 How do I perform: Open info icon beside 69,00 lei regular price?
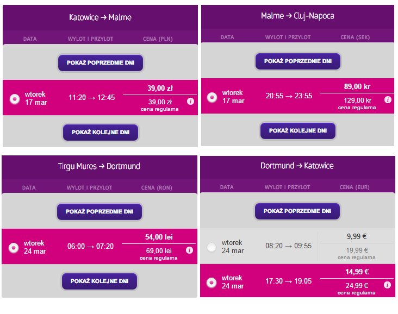pos(189,250)
